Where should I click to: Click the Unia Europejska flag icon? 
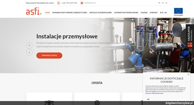tap(178, 11)
